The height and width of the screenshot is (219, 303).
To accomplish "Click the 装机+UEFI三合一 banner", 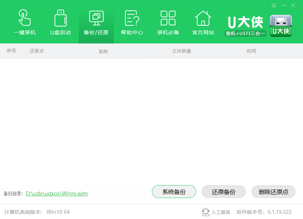I will (245, 33).
